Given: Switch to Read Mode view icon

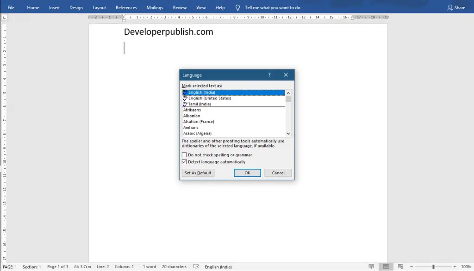Looking at the screenshot, I should coord(371,266).
